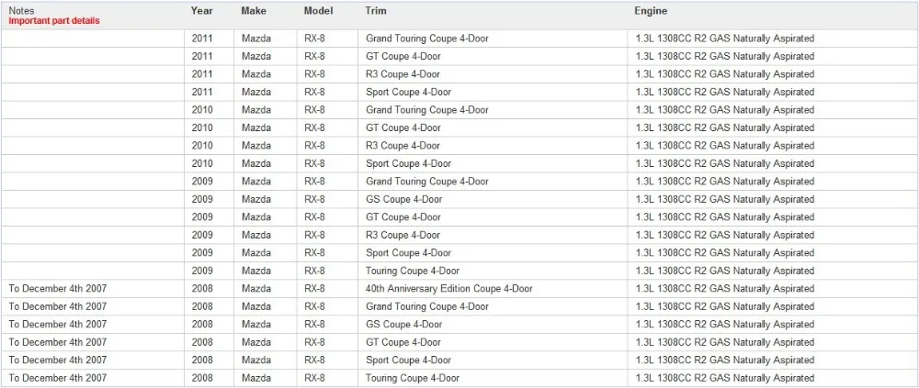
Task: Select the 2010 Sport Coupe 4-Door trim cell
Action: click(493, 163)
